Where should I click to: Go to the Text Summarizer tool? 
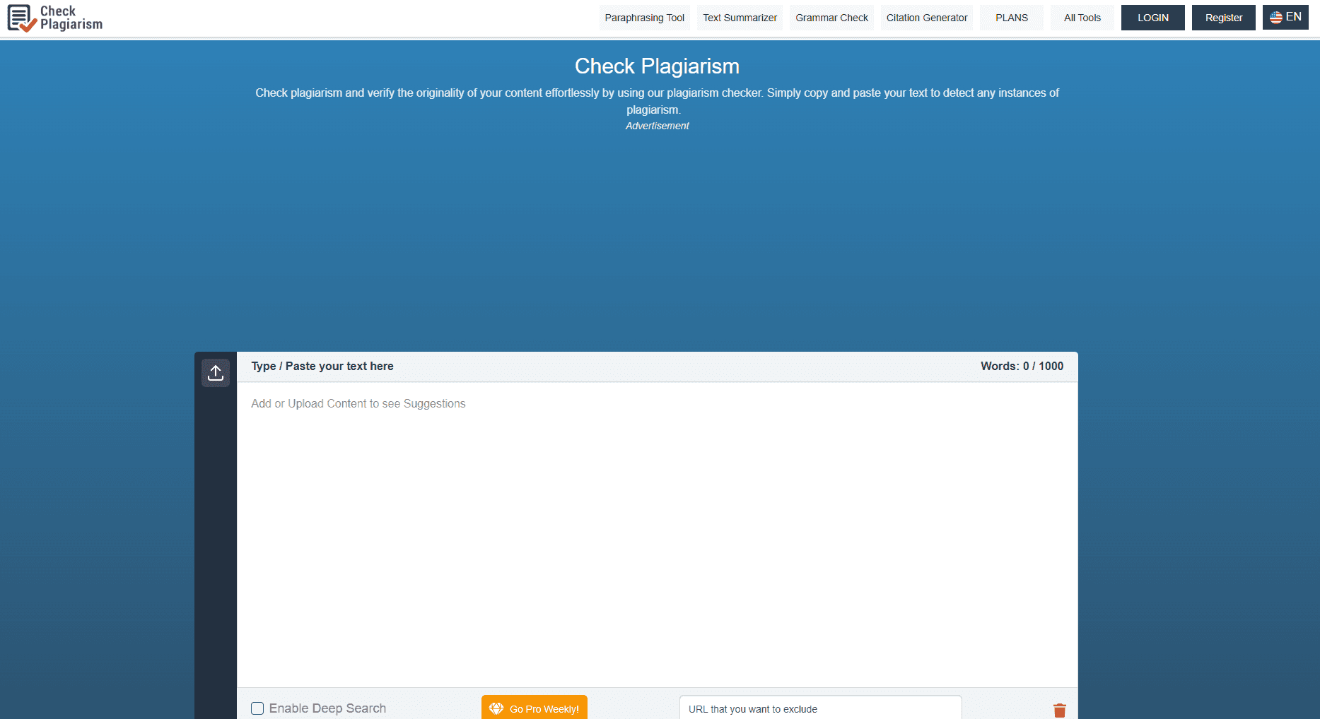pos(740,18)
